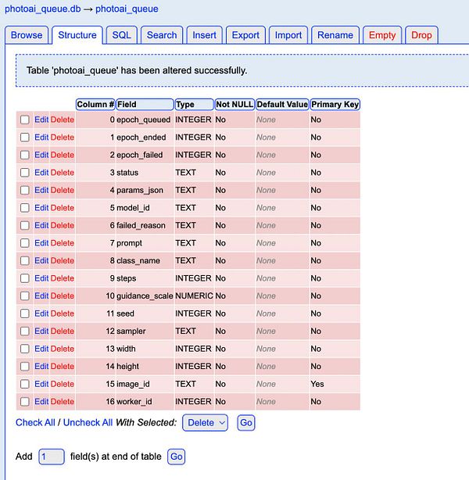Tick the checkbox for epoch_queued row
The image size is (469, 480).
click(25, 120)
